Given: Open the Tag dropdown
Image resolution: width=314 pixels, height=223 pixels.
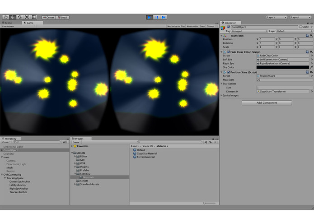Looking at the screenshot, I should [x=249, y=31].
